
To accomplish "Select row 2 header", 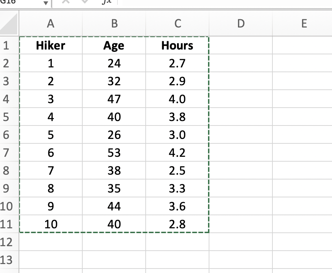I will pos(9,63).
